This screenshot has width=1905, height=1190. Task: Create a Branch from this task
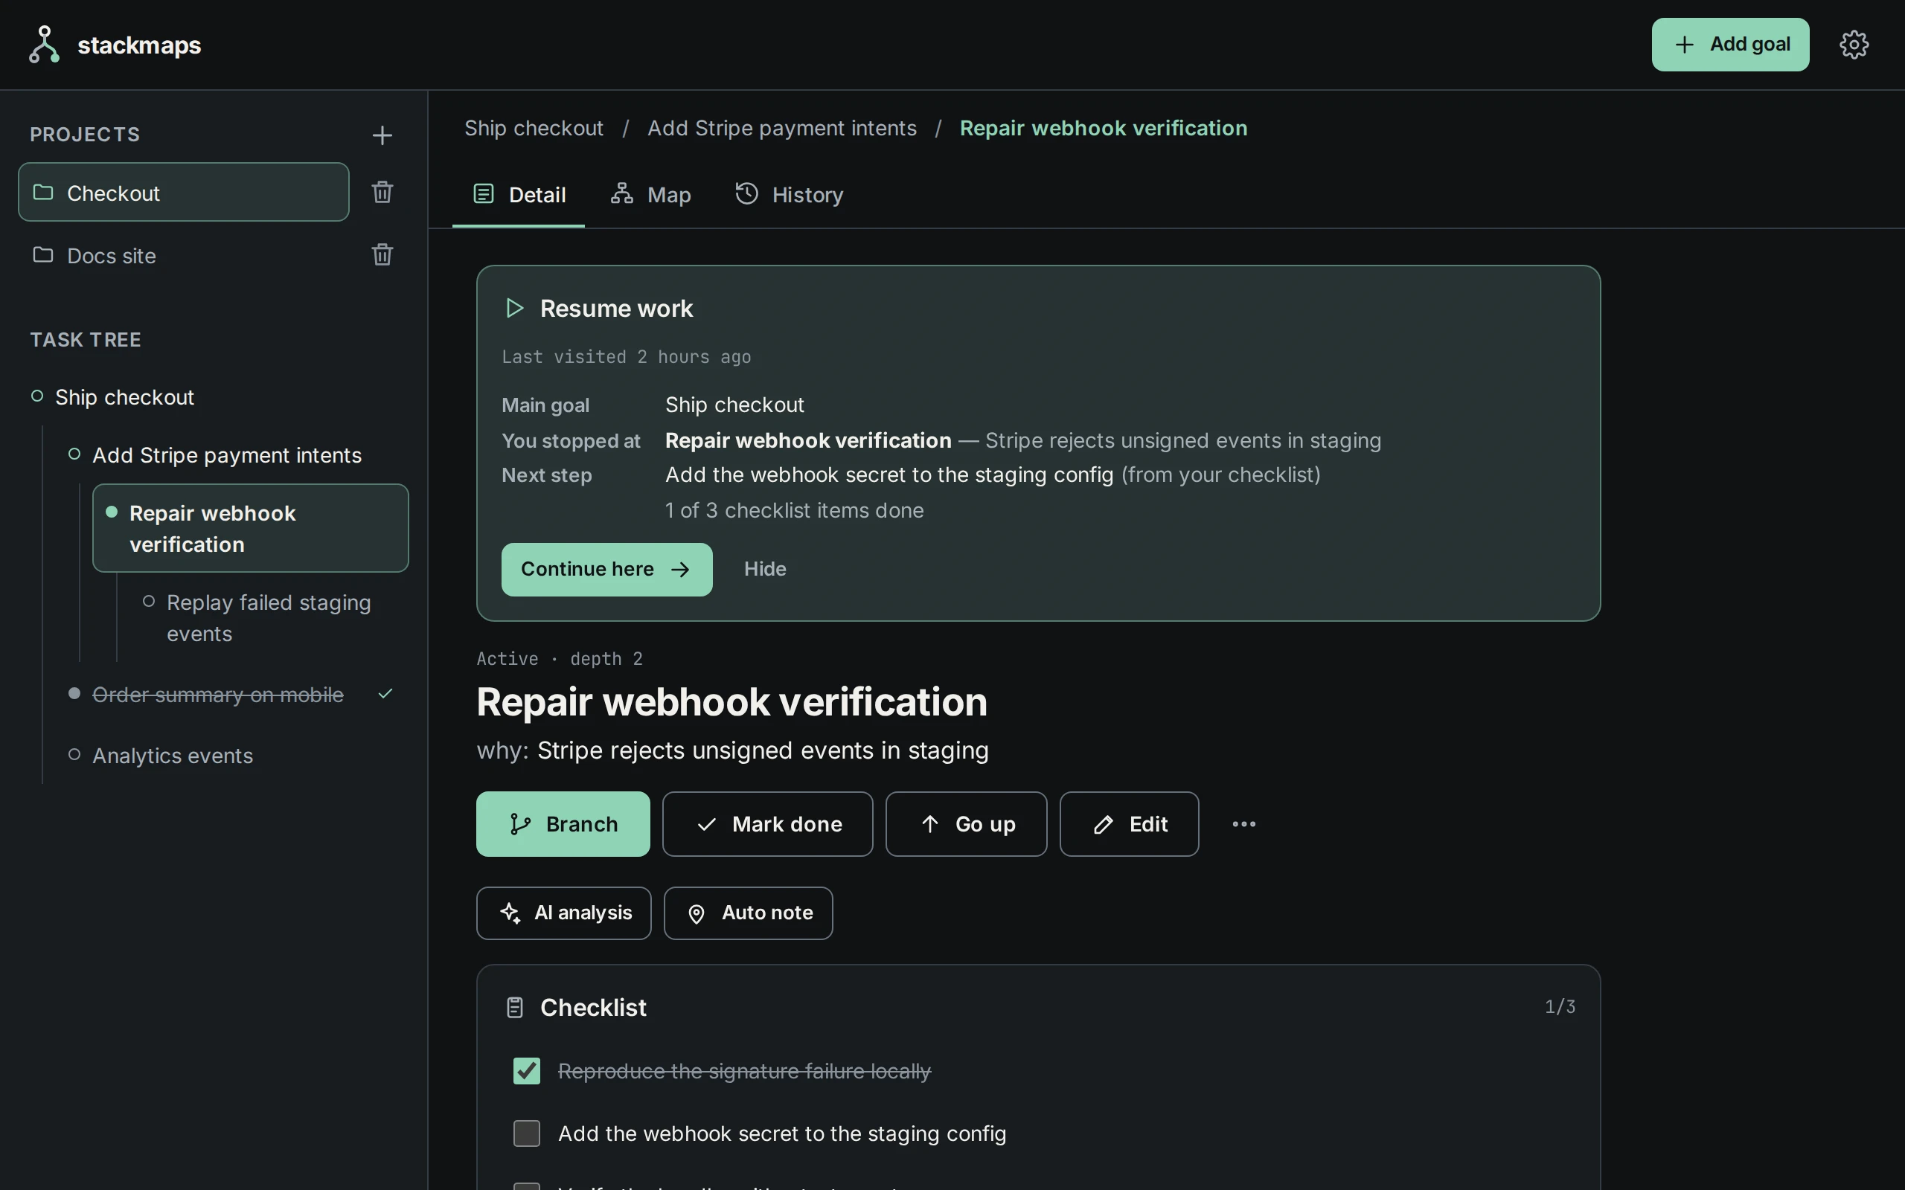[563, 824]
